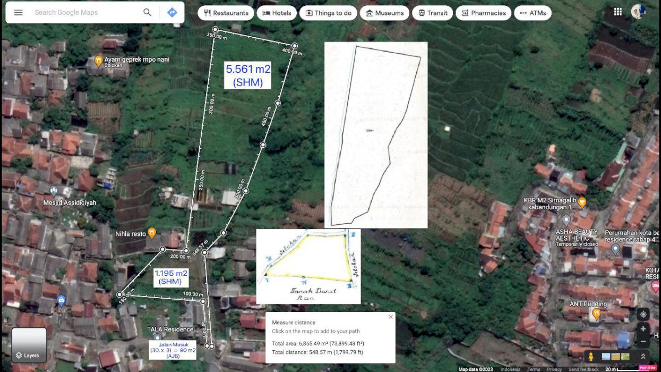Click the Ayam geprek mpo nani marker
This screenshot has height=372, width=661.
point(98,61)
